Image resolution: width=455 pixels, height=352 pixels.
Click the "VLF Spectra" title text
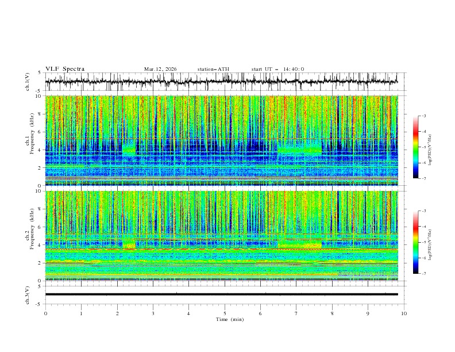65,69
